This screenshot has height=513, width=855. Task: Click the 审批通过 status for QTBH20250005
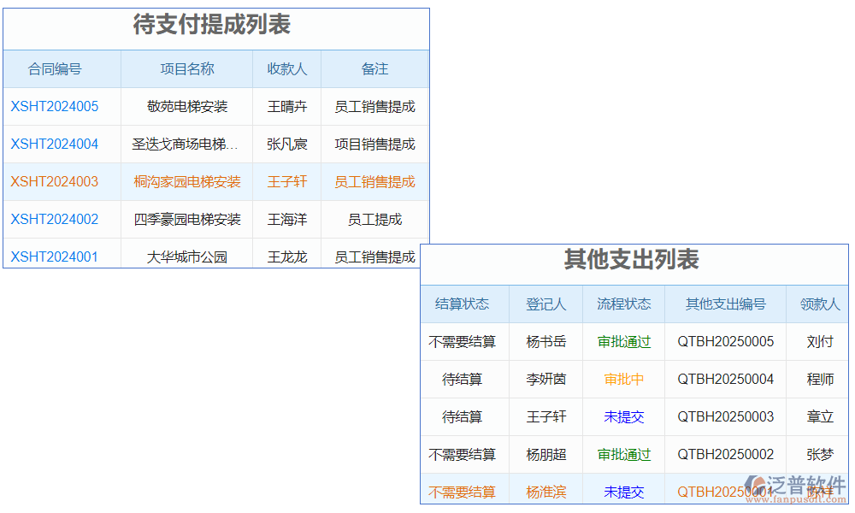(624, 341)
